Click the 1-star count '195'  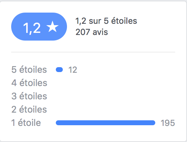[168, 123]
